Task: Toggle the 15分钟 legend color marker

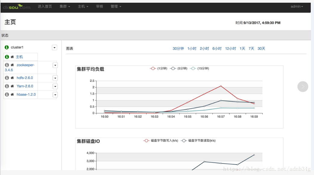Action: (x=193, y=69)
